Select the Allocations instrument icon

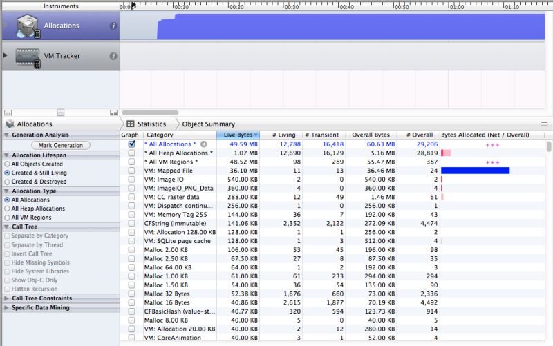coord(28,26)
